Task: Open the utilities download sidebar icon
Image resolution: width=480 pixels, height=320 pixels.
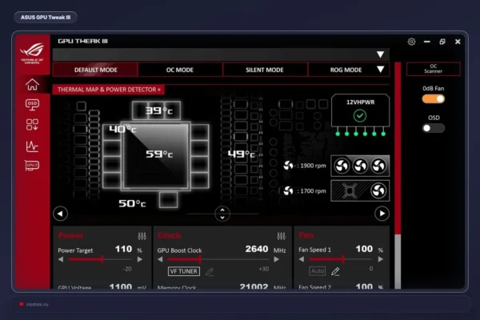Action: (32, 125)
